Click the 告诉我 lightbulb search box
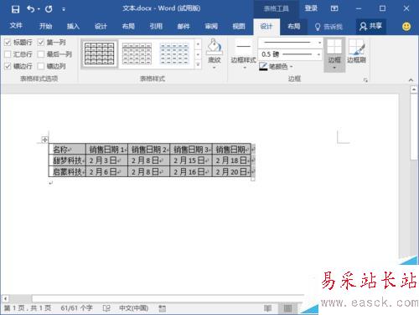 [x=328, y=27]
